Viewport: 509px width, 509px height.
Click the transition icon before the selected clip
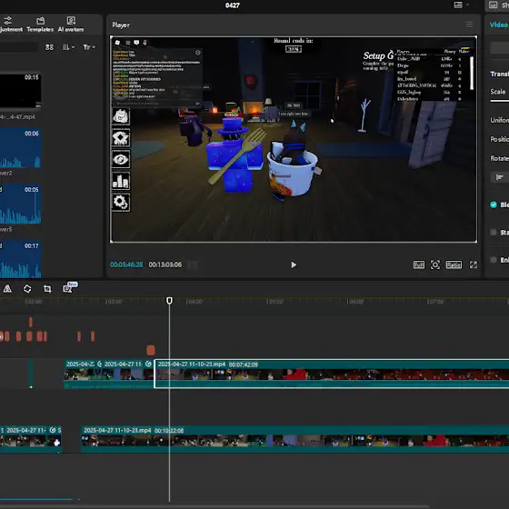click(x=149, y=364)
